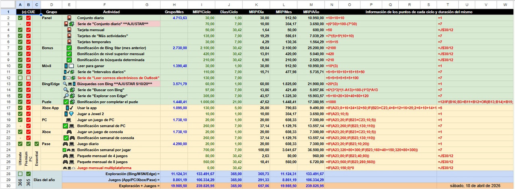
Task: Click the gamepad icon beside 'Juego diario'
Action: pyautogui.click(x=66, y=144)
